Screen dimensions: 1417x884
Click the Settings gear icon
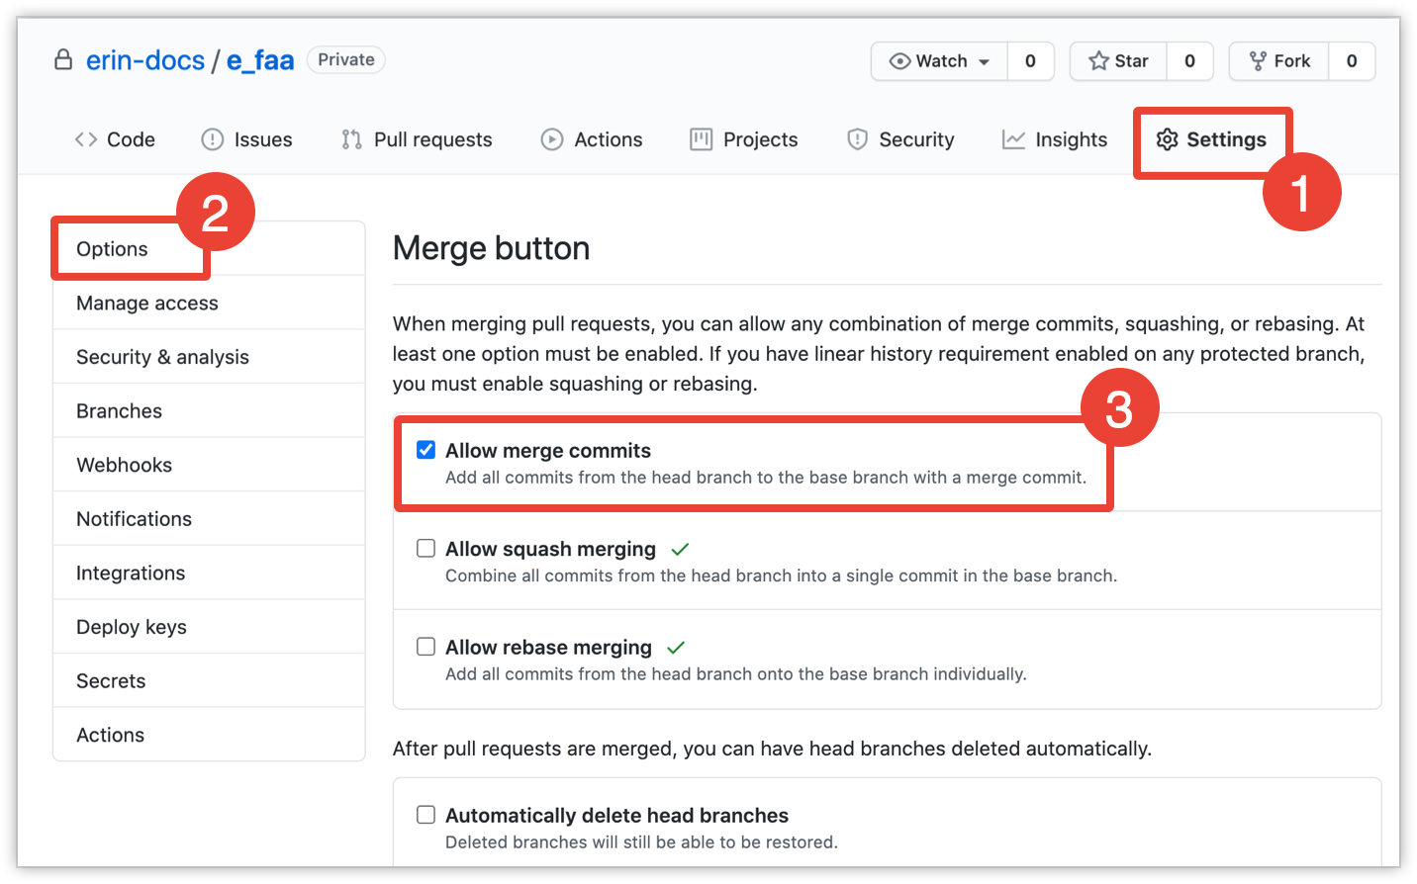tap(1167, 139)
